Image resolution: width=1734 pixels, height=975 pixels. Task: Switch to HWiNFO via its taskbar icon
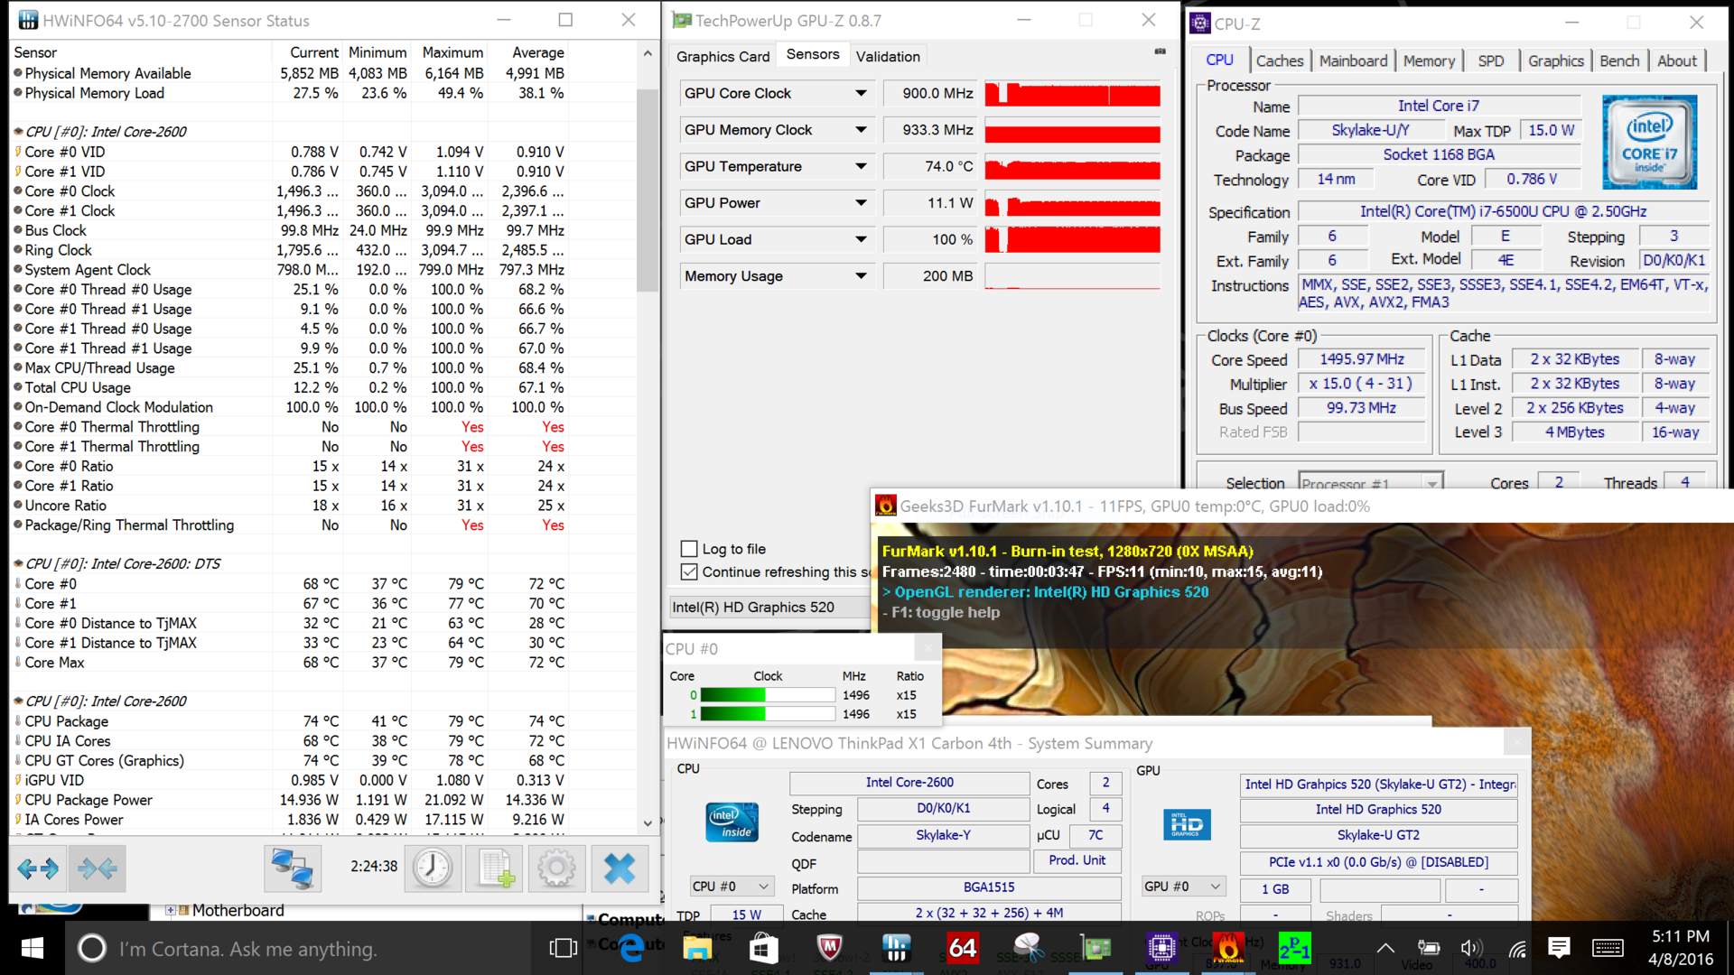coord(896,948)
